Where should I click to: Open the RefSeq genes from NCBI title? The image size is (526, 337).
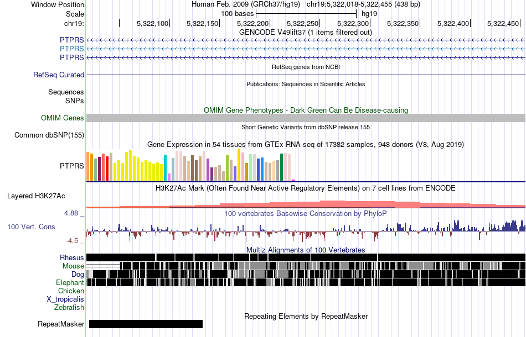coord(306,67)
